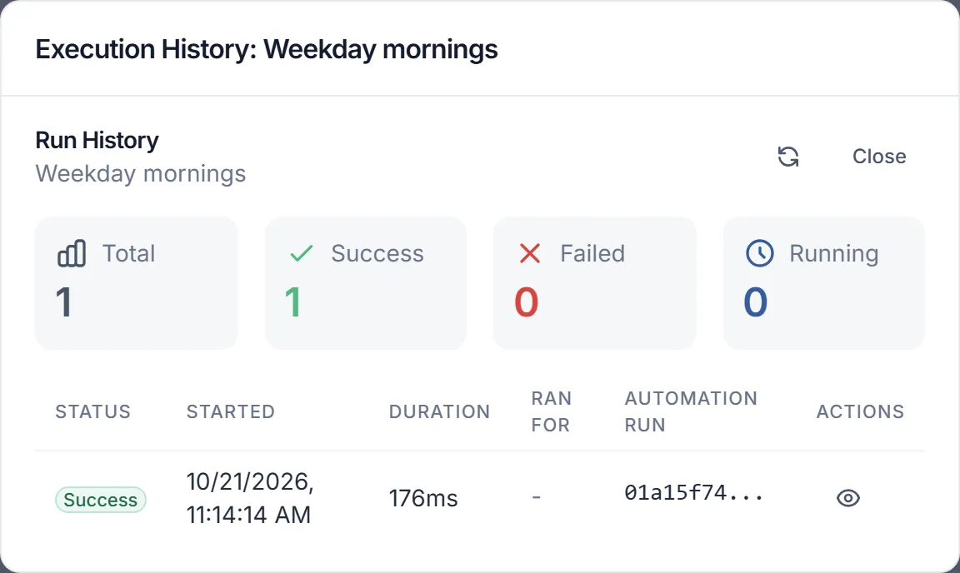Click the Total card label
The image size is (960, 573).
(128, 253)
